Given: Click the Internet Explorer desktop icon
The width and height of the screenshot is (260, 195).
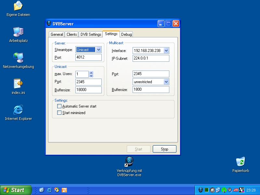Looking at the screenshot, I should pyautogui.click(x=18, y=110).
